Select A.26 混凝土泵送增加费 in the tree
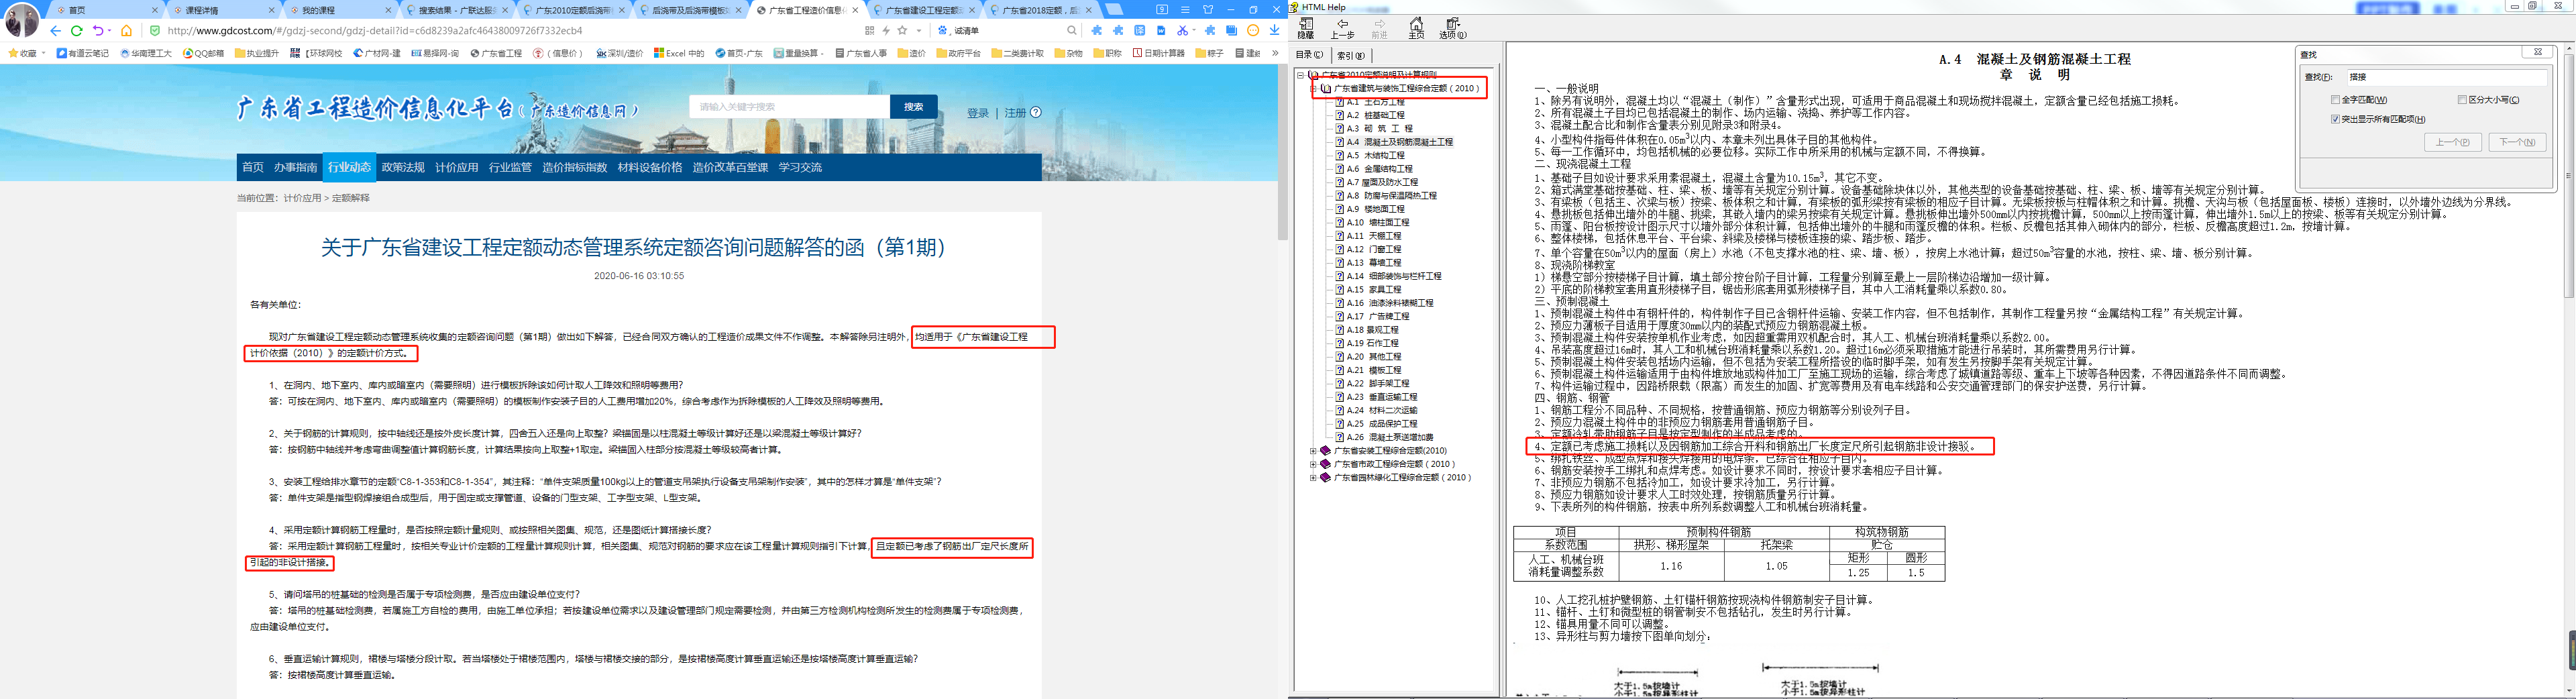This screenshot has height=699, width=2576. (1389, 437)
